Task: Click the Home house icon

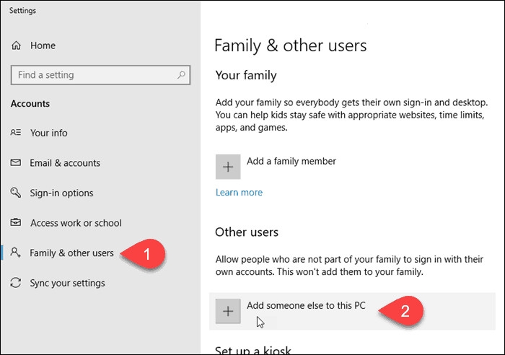Action: pyautogui.click(x=17, y=45)
